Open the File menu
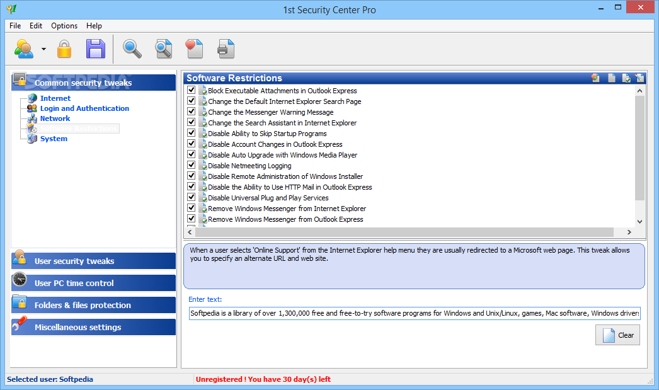The height and width of the screenshot is (390, 659). [x=15, y=26]
